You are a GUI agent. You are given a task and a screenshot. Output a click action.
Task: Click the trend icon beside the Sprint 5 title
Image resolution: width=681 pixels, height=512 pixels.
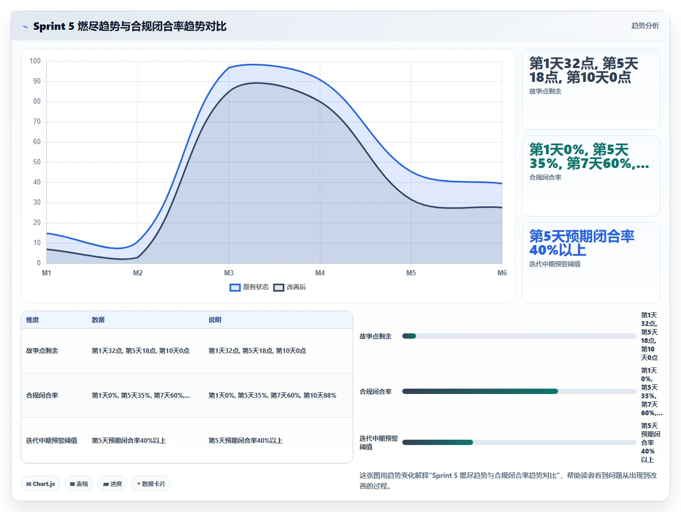[x=25, y=27]
